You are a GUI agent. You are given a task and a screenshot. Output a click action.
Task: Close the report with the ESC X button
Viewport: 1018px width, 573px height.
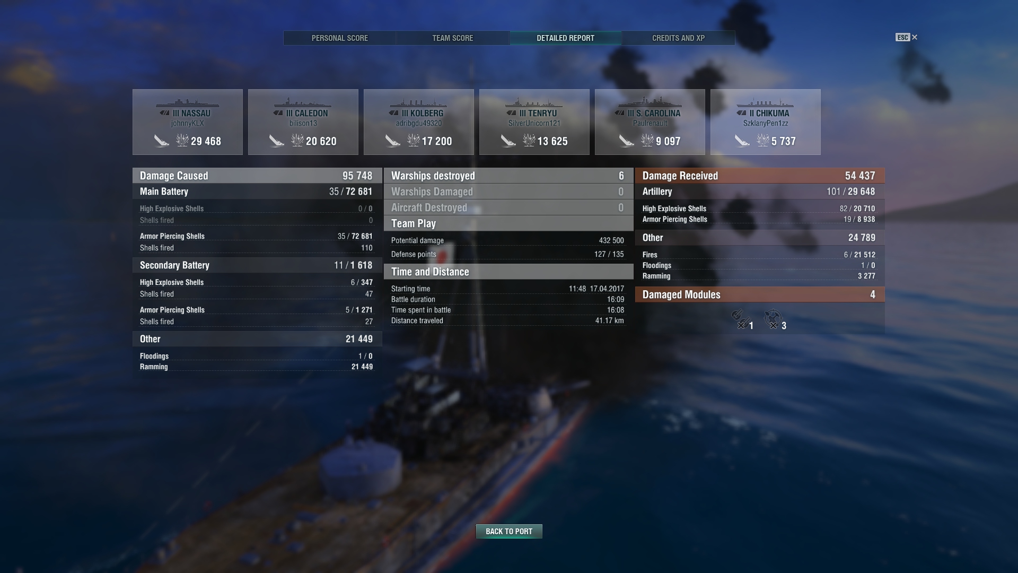(907, 37)
